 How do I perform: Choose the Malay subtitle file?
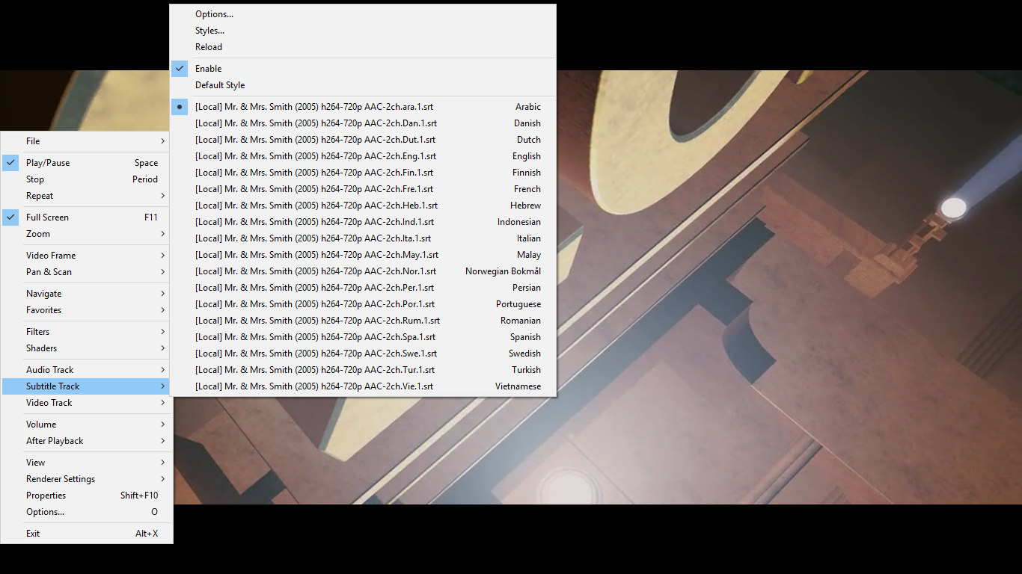[x=363, y=255]
